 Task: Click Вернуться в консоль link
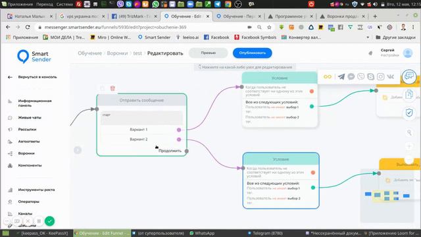click(37, 77)
